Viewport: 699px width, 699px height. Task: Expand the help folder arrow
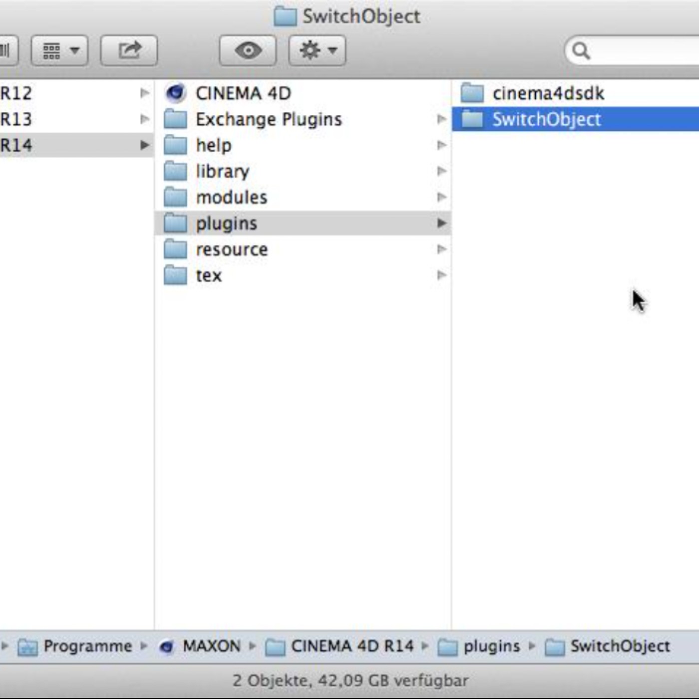pos(441,145)
